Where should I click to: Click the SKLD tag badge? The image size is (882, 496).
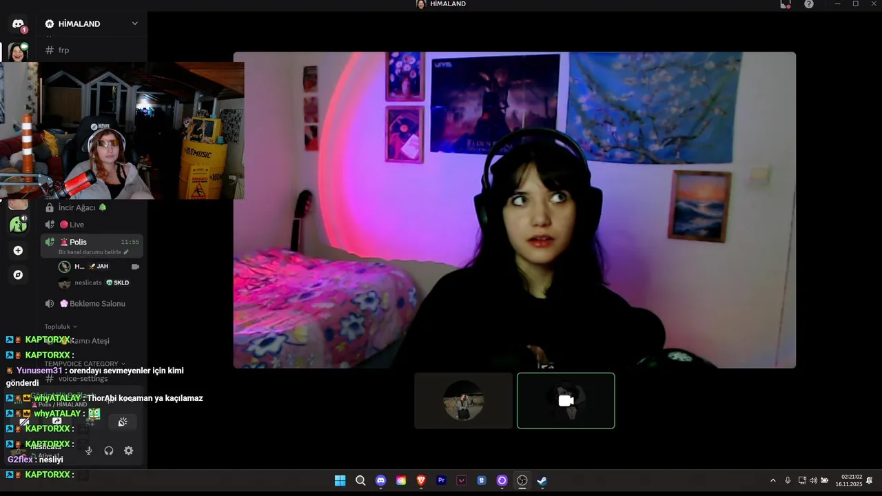(x=118, y=283)
